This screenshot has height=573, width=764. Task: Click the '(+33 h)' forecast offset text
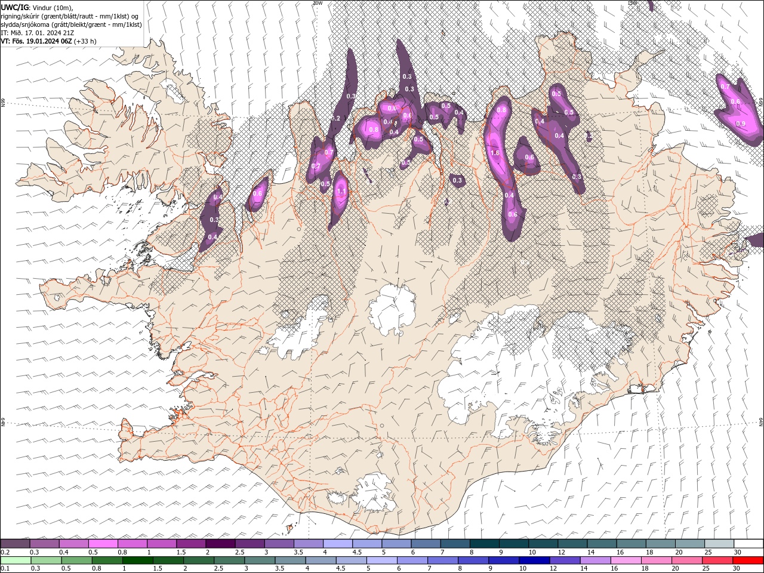click(x=85, y=41)
